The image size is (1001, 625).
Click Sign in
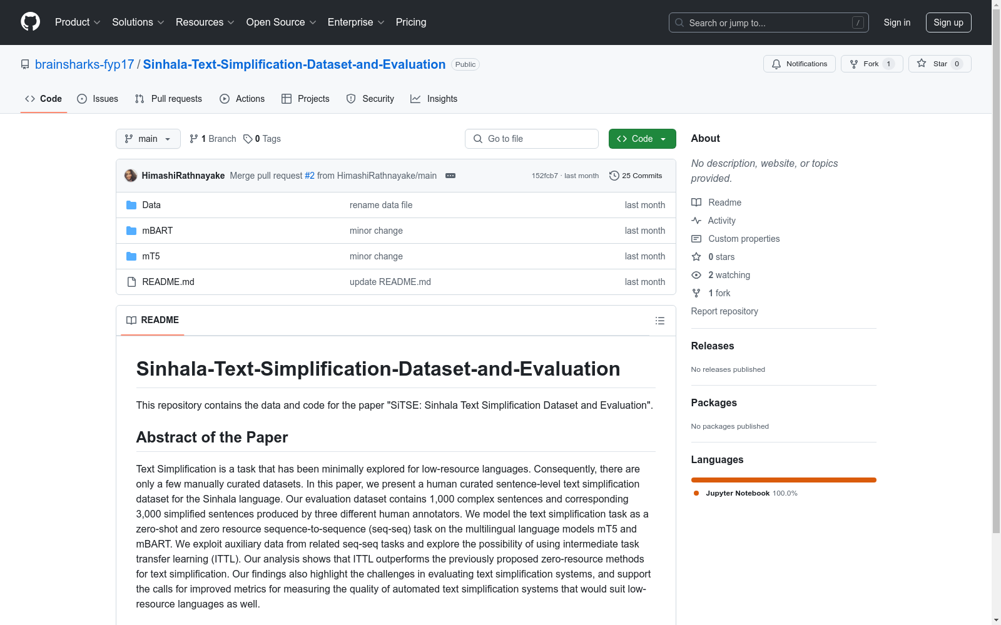coord(897,22)
